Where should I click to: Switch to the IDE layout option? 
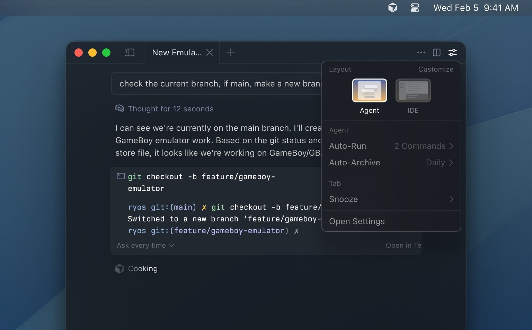point(413,91)
